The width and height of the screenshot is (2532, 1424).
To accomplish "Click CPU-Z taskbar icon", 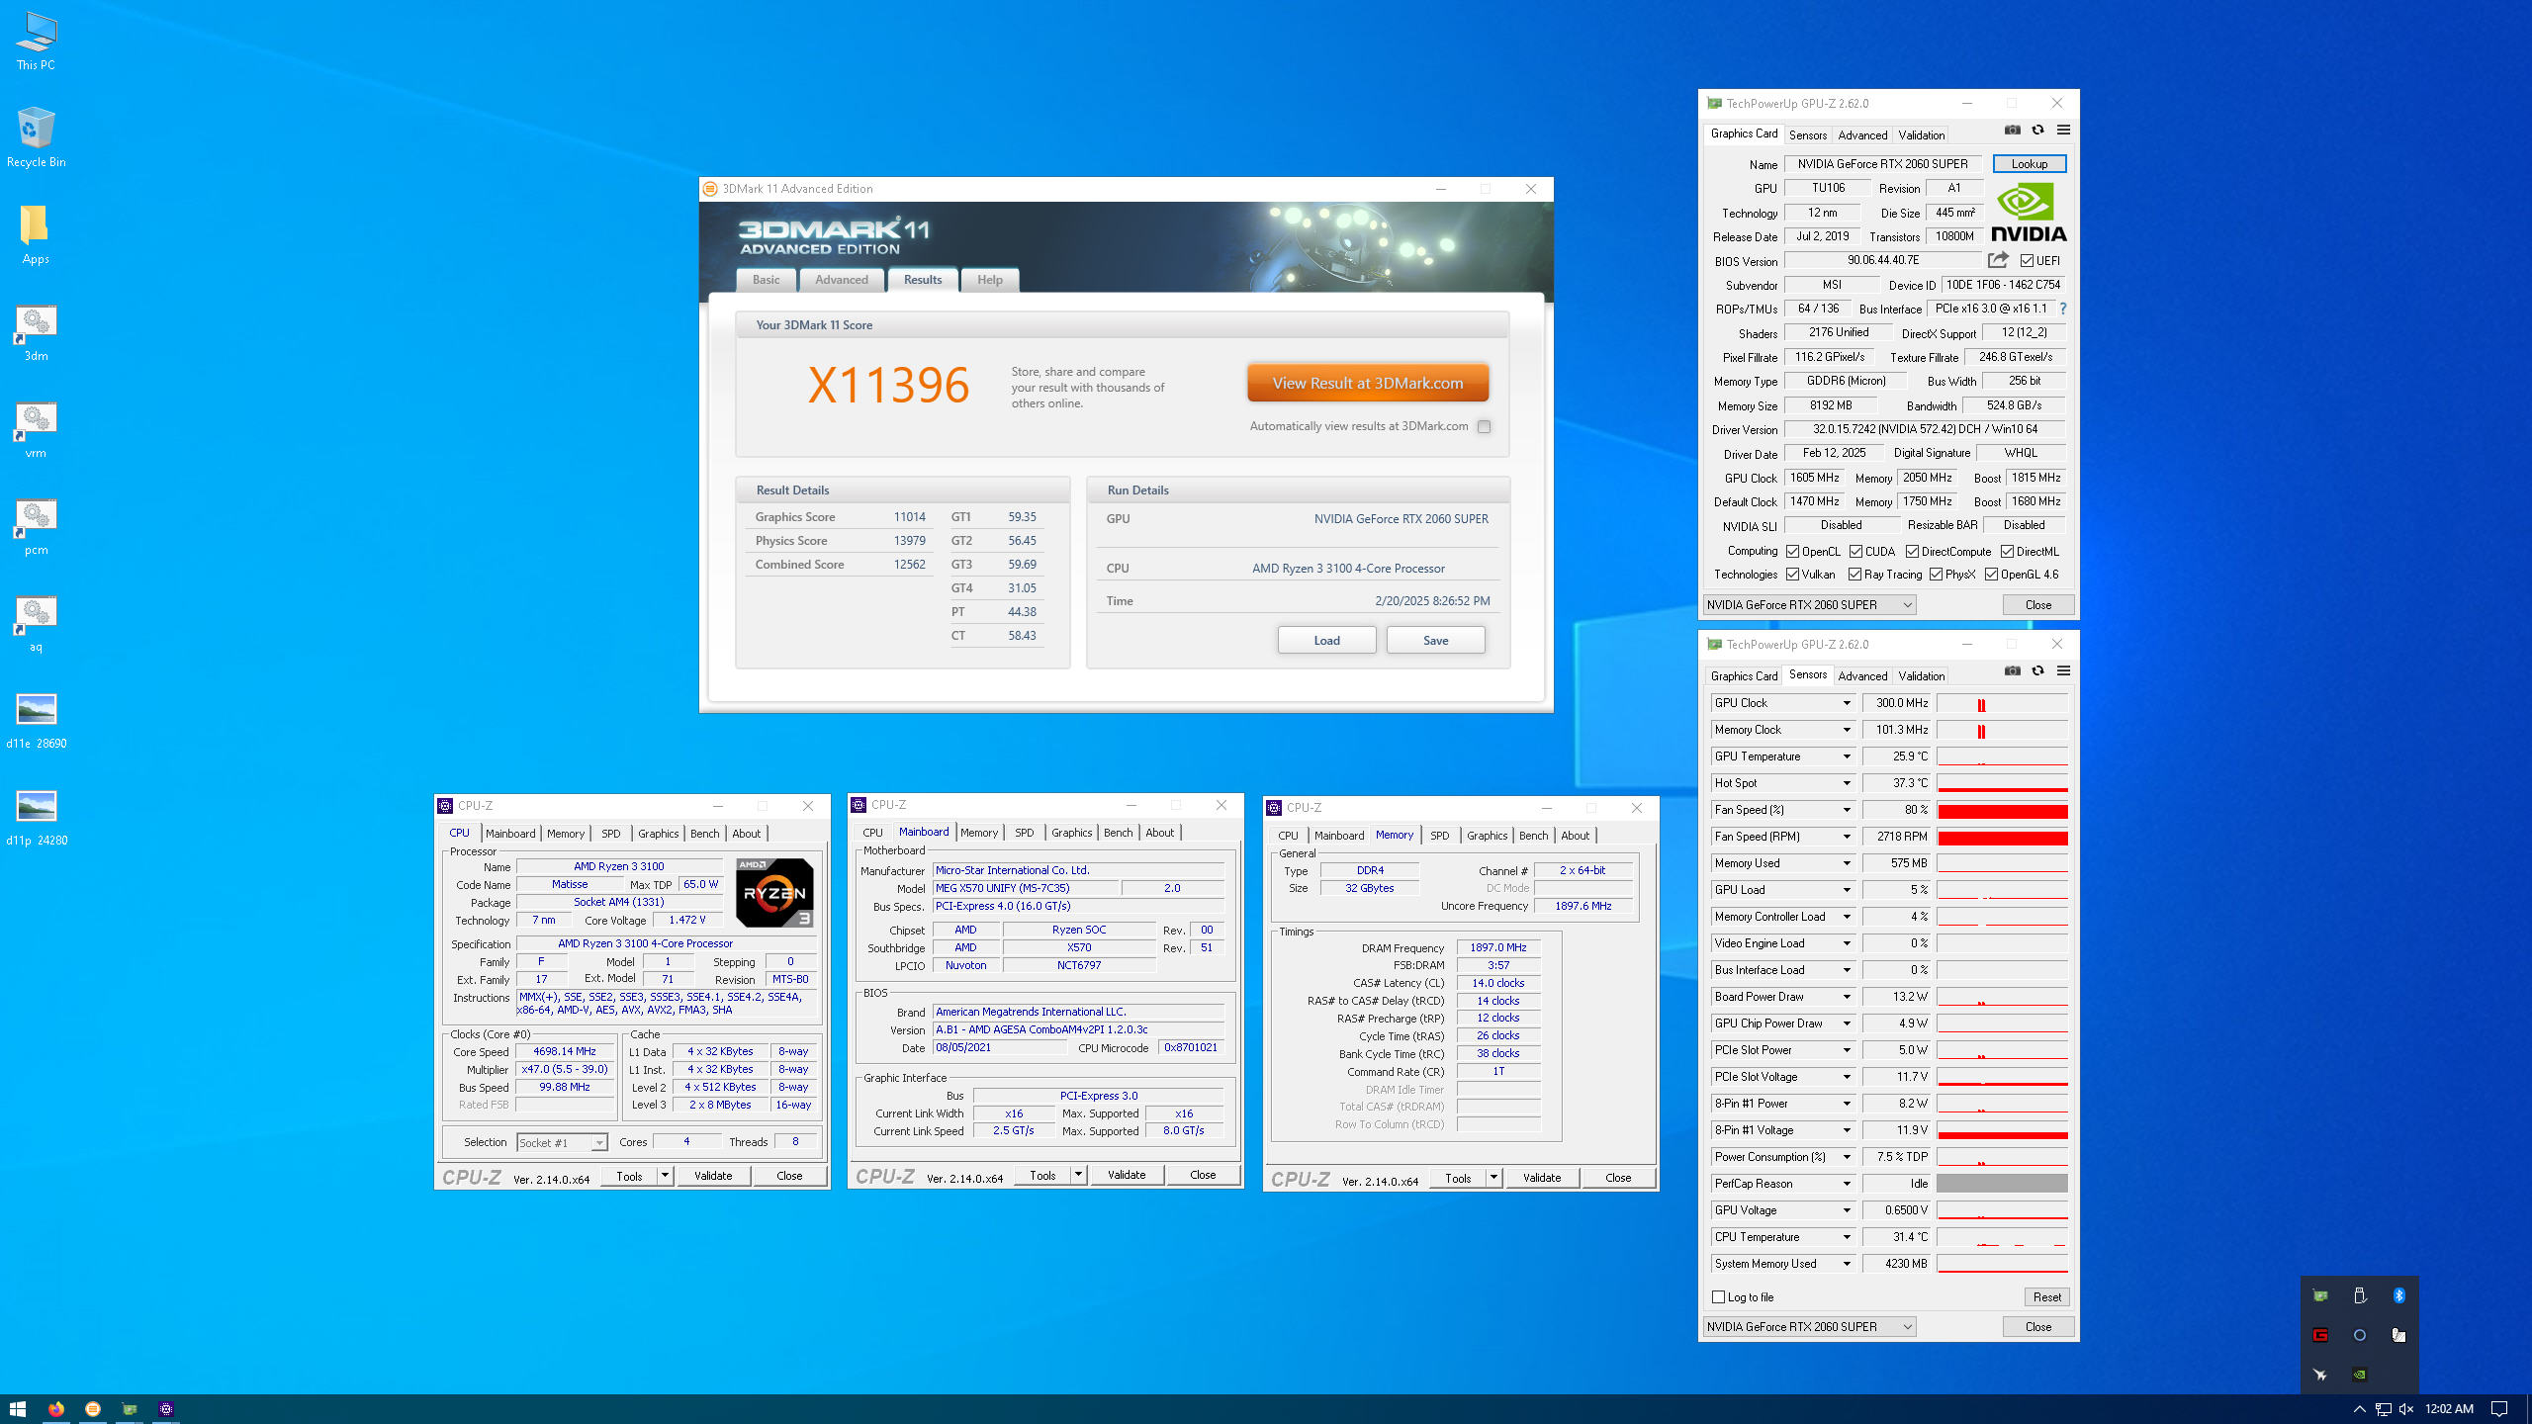I will 166,1408.
